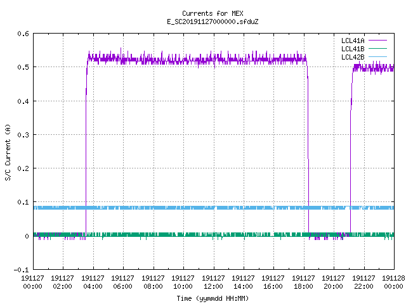Click the 0.4 y-axis tick label
Screen dimensions: 406x304
[23, 101]
